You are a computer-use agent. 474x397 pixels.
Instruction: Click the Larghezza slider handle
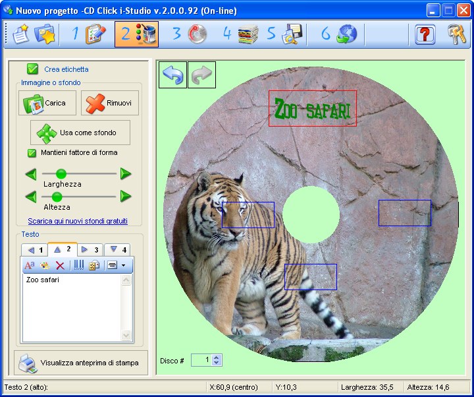click(61, 174)
